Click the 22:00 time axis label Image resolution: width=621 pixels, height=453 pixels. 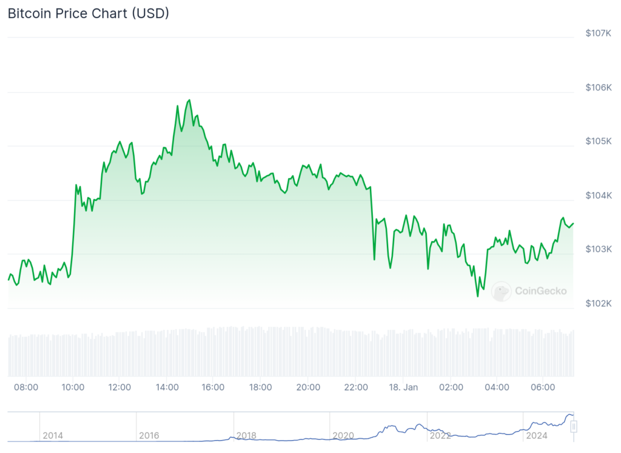[x=355, y=388]
